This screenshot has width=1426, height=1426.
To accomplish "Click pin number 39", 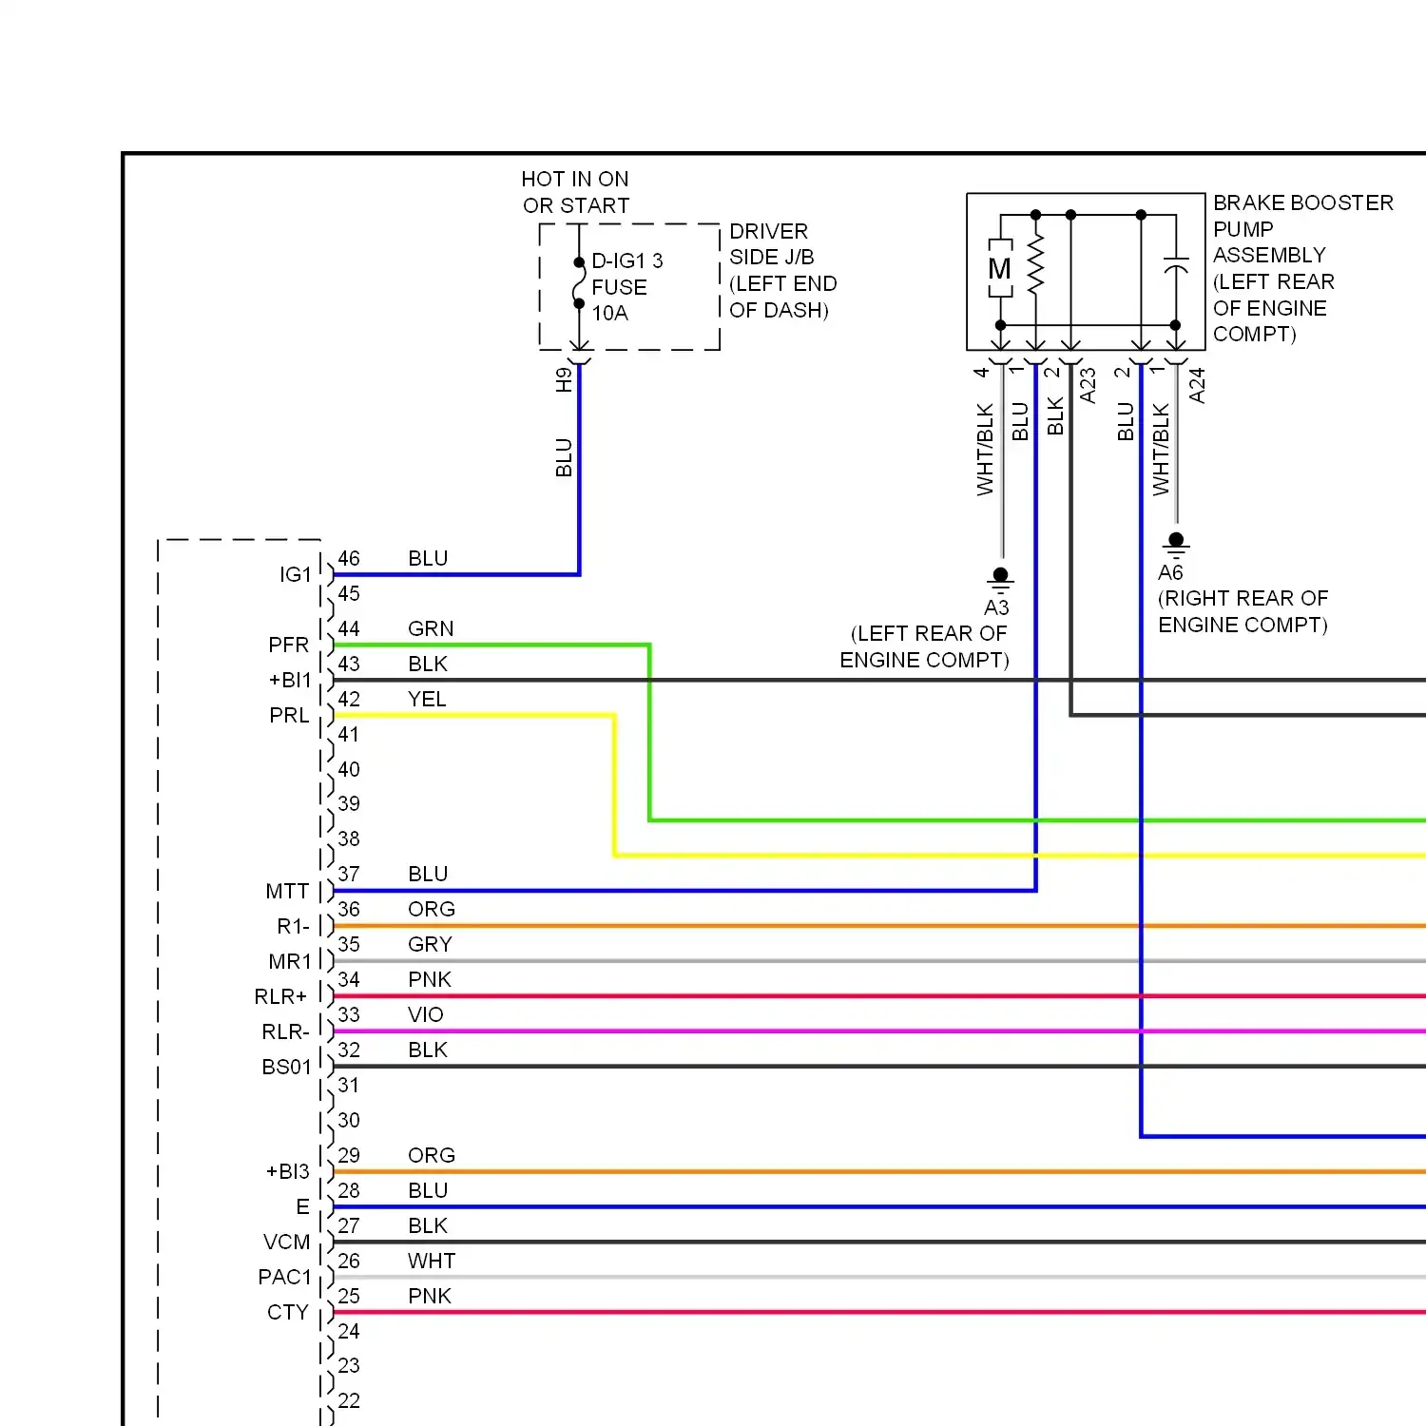I will [x=349, y=803].
